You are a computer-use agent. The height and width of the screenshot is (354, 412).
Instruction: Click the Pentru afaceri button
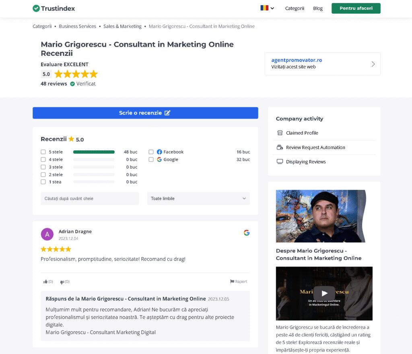356,8
